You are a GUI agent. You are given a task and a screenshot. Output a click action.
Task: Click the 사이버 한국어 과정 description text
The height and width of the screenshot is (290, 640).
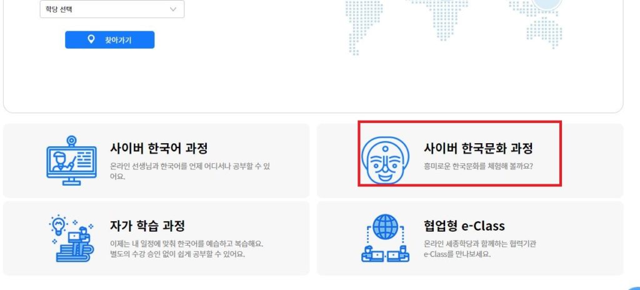point(189,171)
